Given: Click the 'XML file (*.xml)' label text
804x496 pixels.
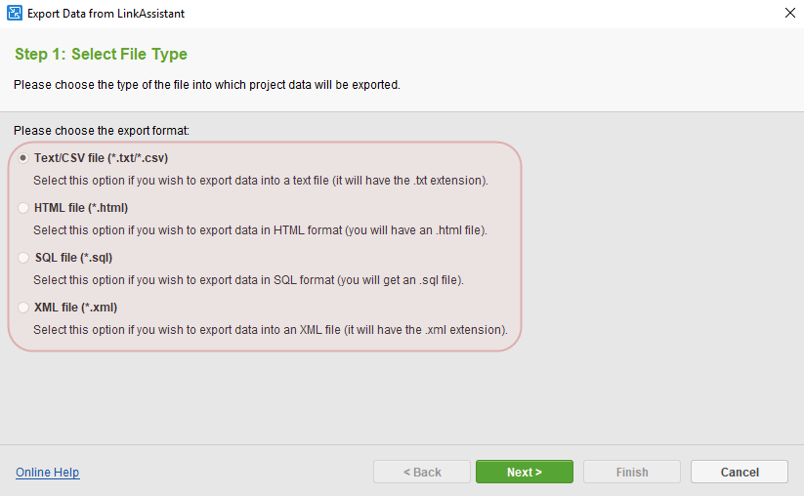Looking at the screenshot, I should click(x=76, y=308).
